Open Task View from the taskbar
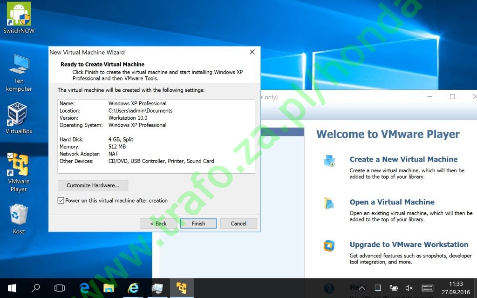Viewport: 477px width, 298px height. pyautogui.click(x=59, y=288)
